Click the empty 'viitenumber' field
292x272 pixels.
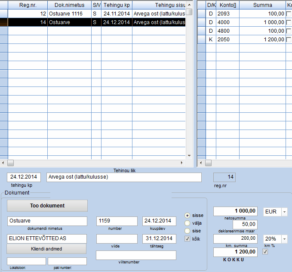coord(136,255)
